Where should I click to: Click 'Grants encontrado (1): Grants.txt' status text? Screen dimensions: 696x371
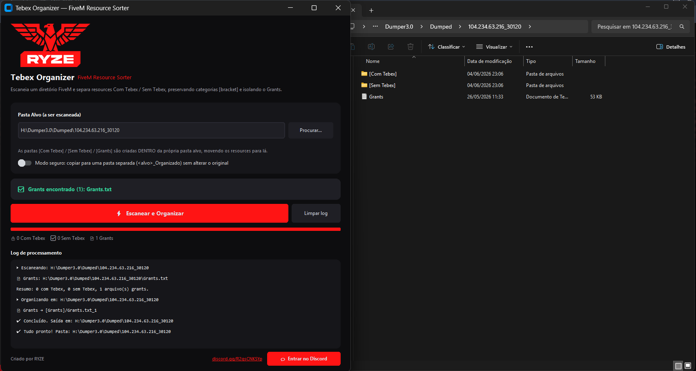coord(70,189)
